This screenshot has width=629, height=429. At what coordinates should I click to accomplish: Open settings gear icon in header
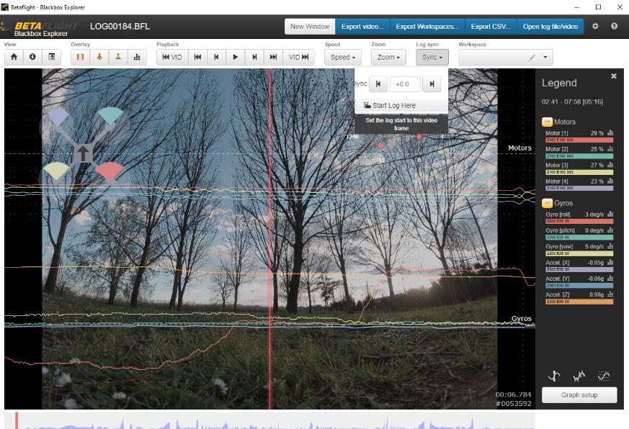pyautogui.click(x=595, y=27)
